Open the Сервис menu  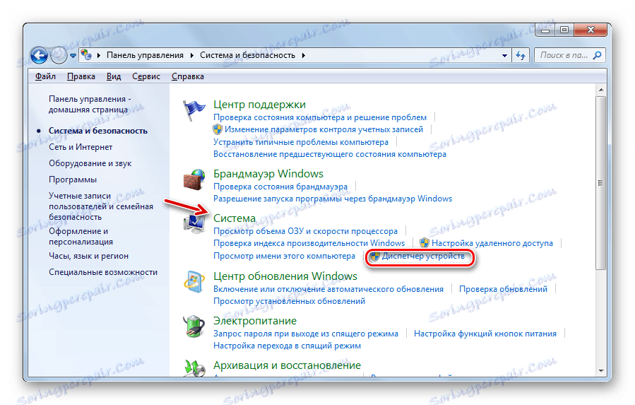point(146,76)
